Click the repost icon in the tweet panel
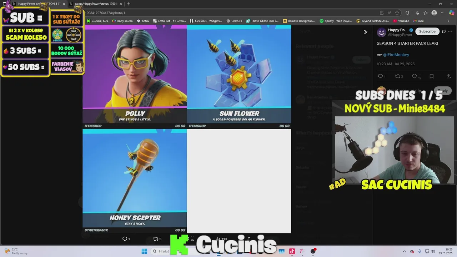This screenshot has width=457, height=257. (x=397, y=76)
